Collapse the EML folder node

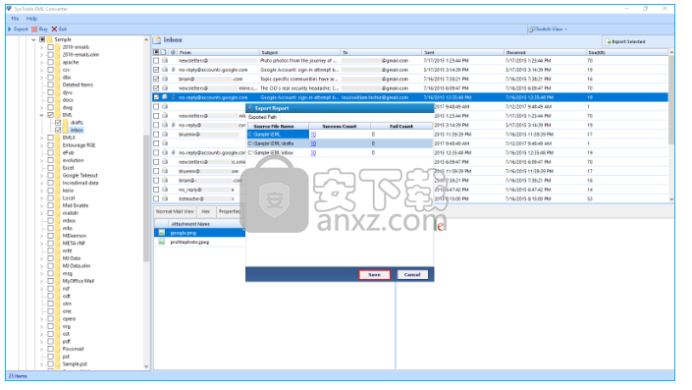[42, 115]
